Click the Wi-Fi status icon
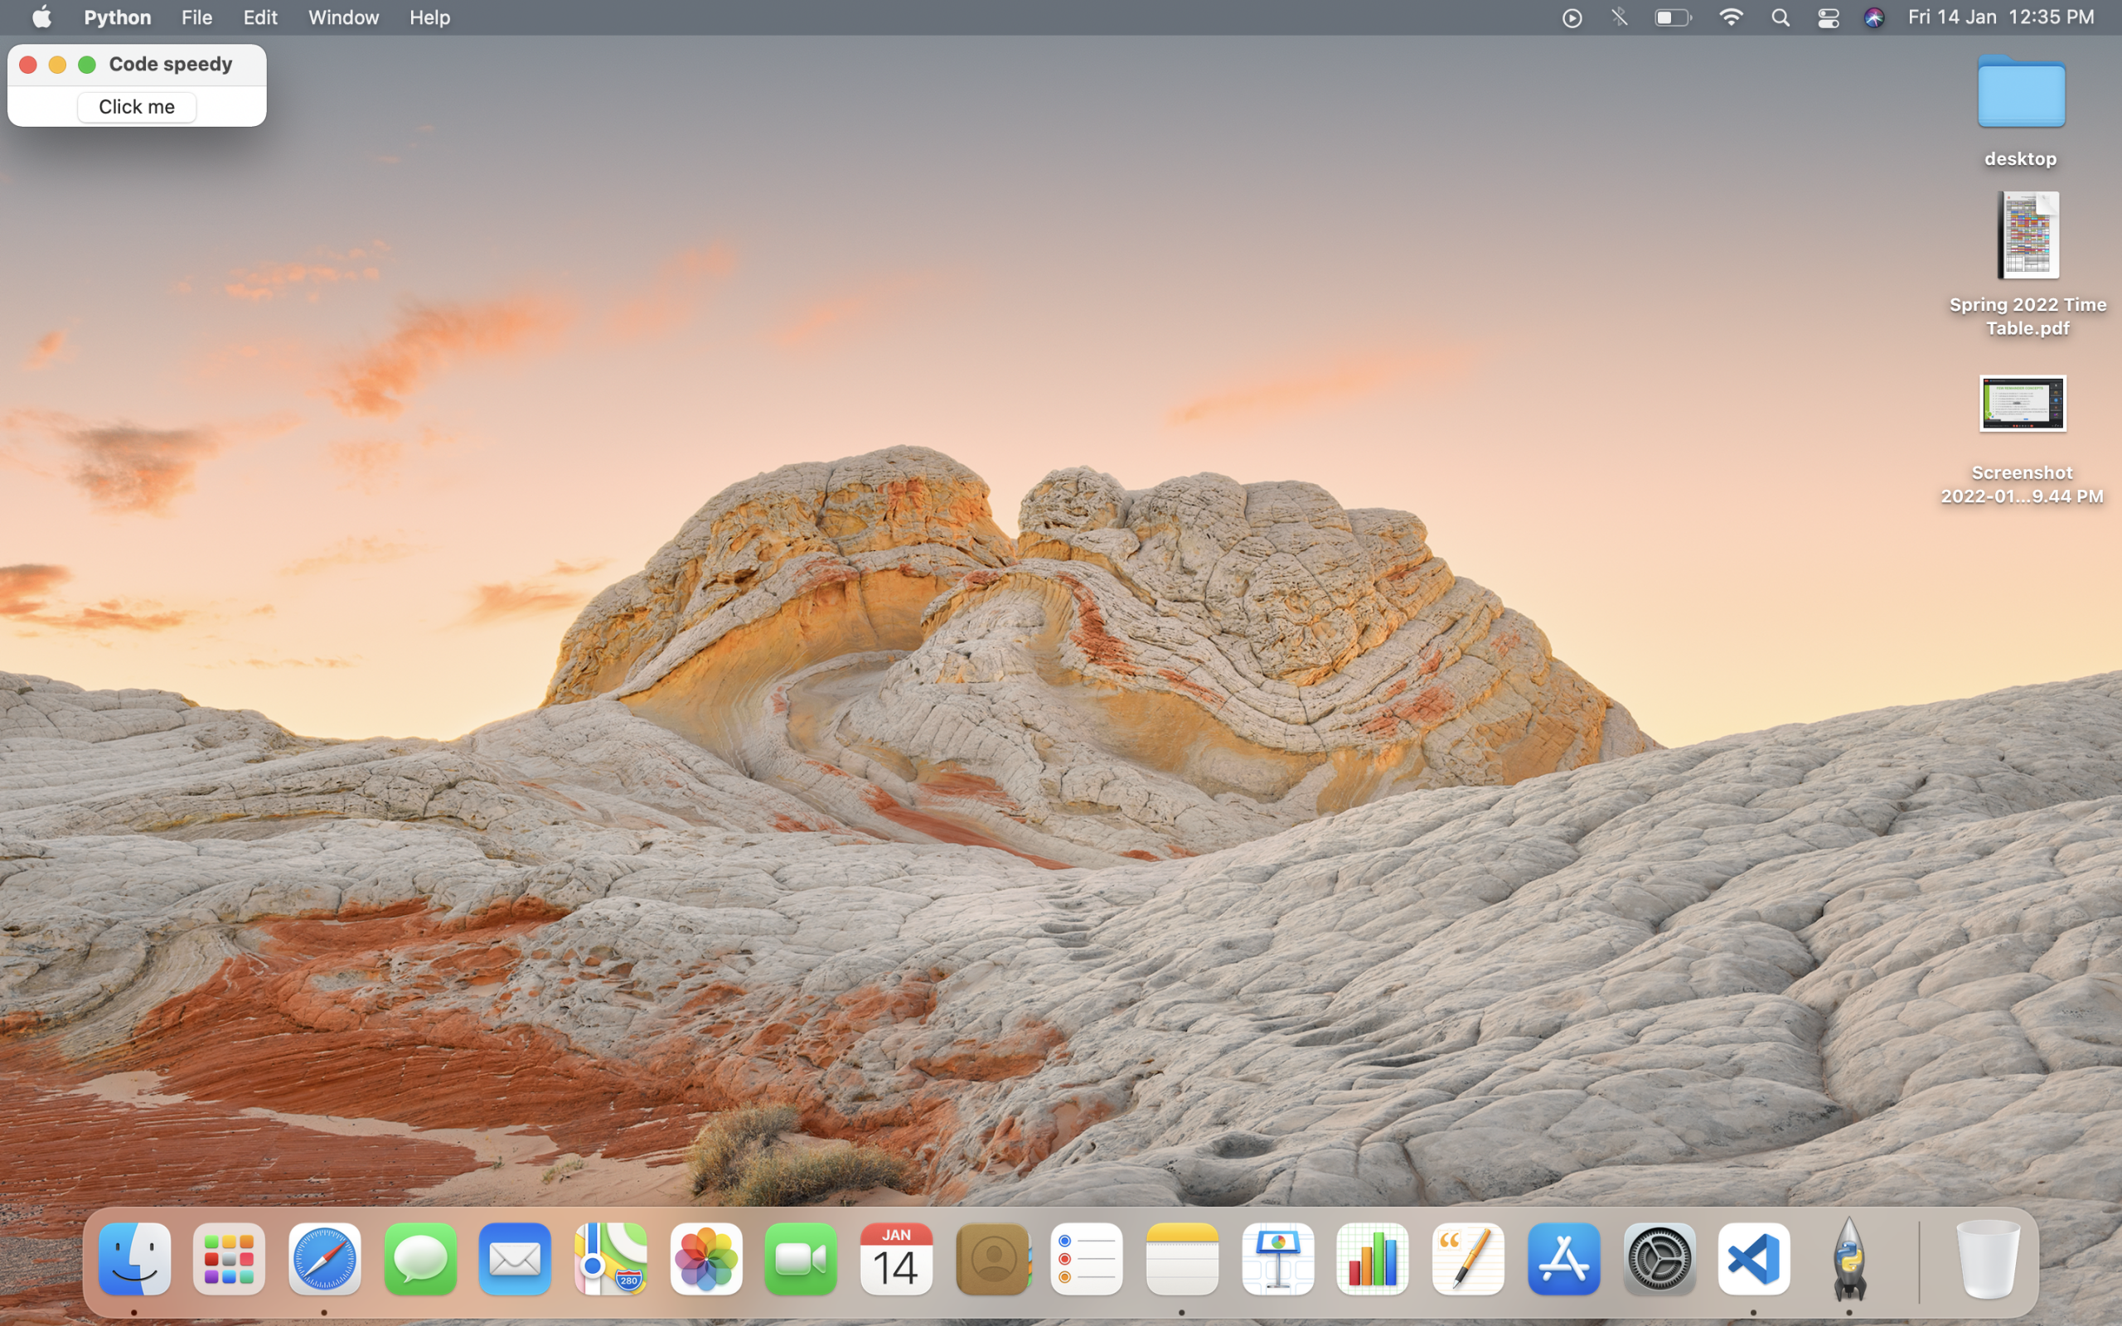Image resolution: width=2122 pixels, height=1326 pixels. pos(1730,17)
